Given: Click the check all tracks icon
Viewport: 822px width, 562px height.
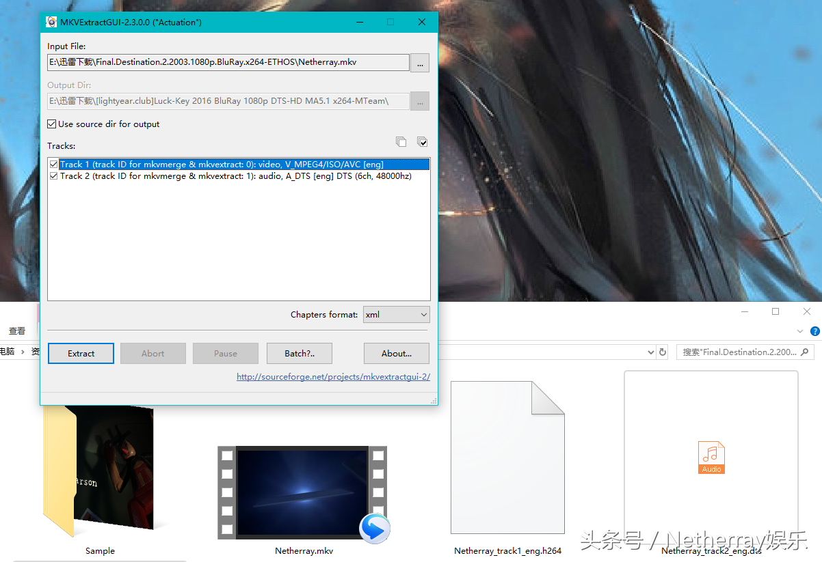Looking at the screenshot, I should click(x=423, y=142).
